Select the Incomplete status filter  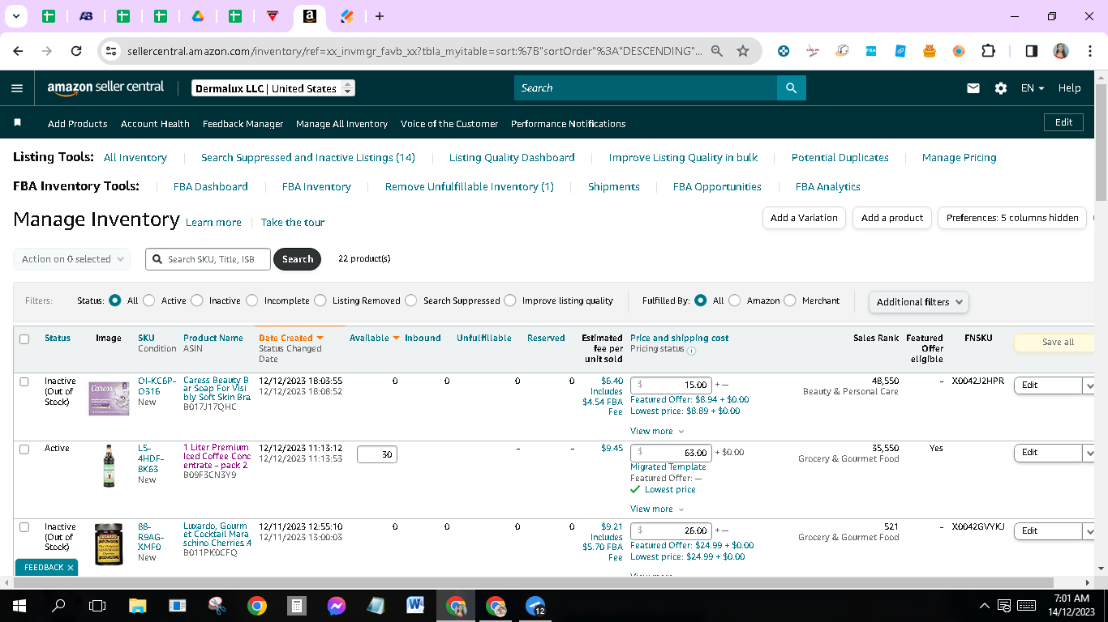tap(251, 300)
